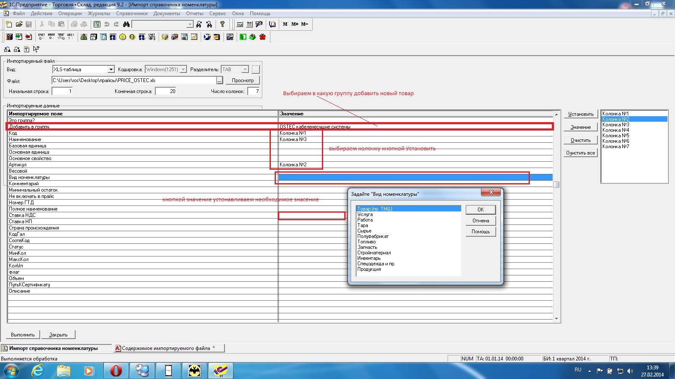Click the M+ memory toolbar button

point(294,24)
